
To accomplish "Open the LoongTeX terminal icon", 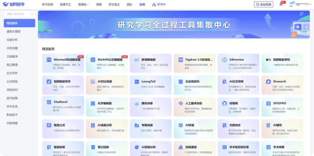I will click(x=137, y=82).
